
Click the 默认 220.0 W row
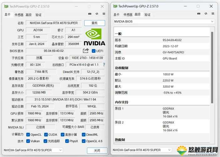(162, 80)
